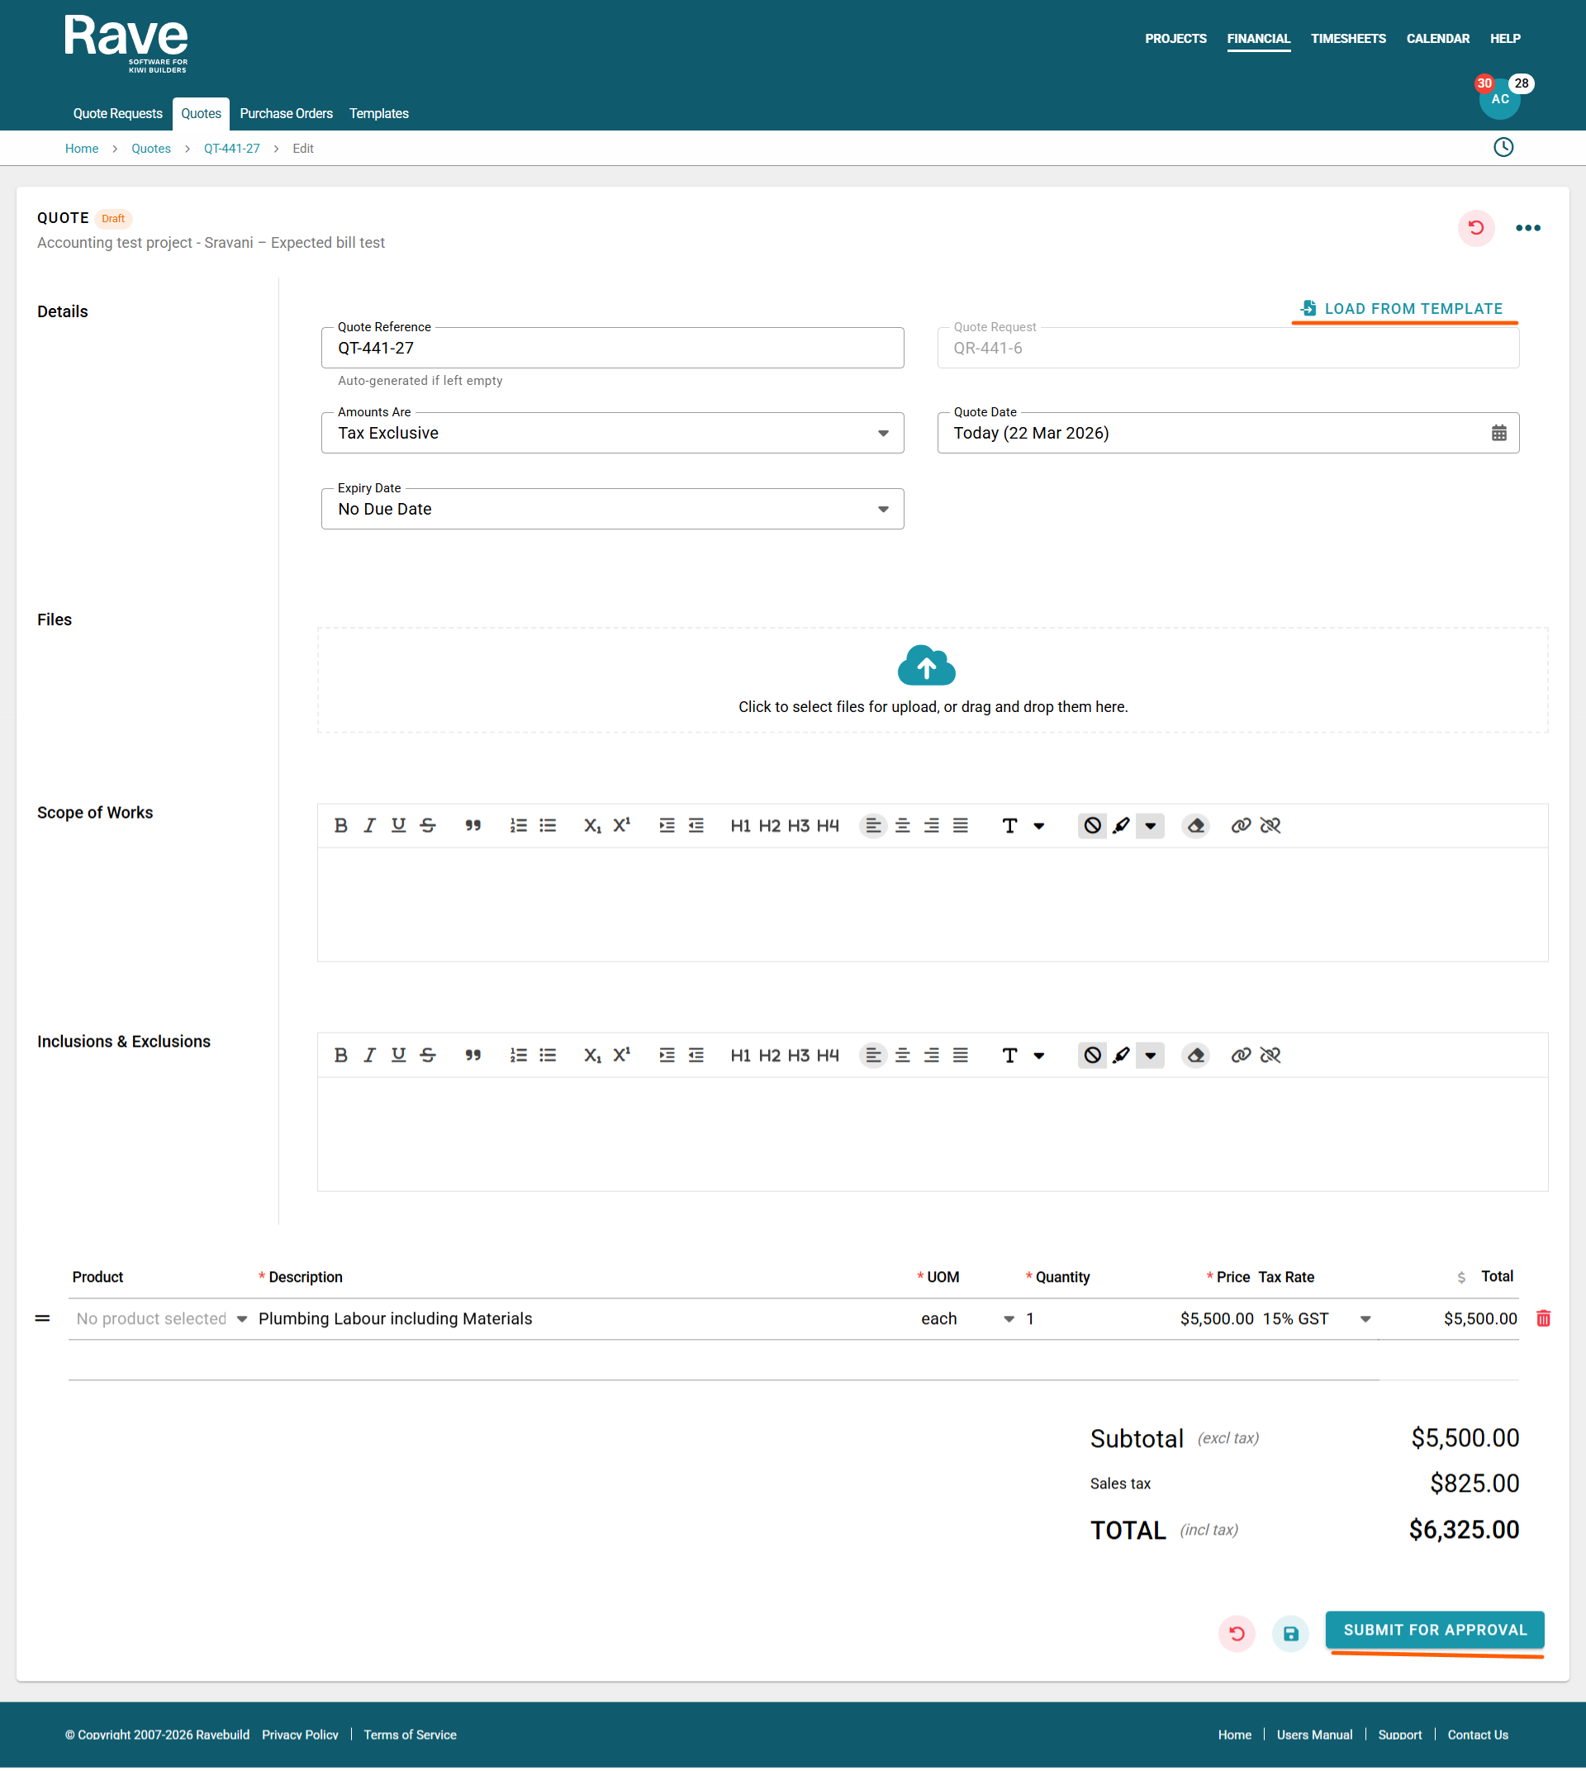Click the cloud upload icon in Files
The image size is (1586, 1771).
926,667
